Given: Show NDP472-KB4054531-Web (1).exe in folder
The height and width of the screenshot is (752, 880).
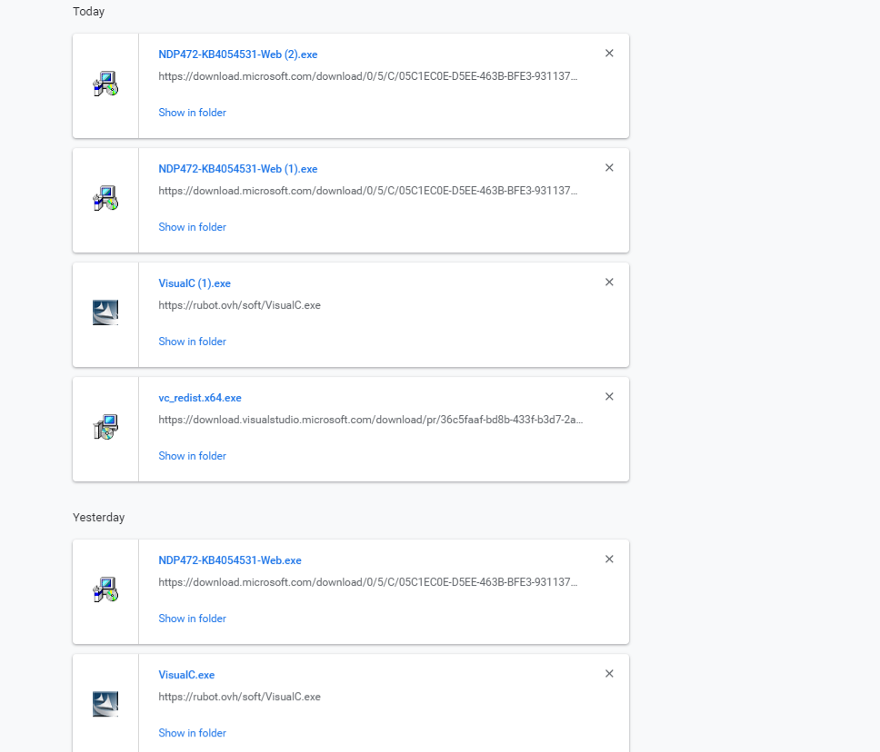Looking at the screenshot, I should 193,227.
